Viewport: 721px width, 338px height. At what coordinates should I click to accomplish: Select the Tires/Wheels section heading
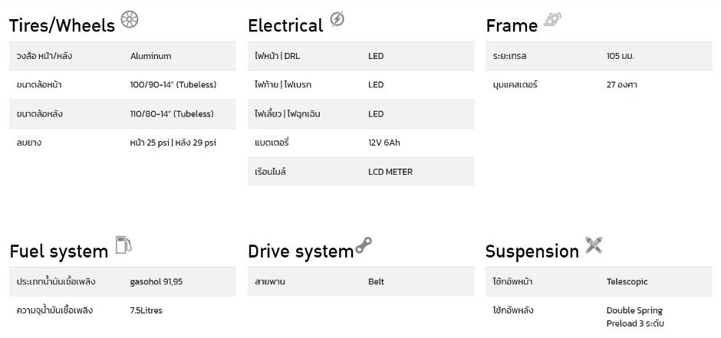point(62,26)
